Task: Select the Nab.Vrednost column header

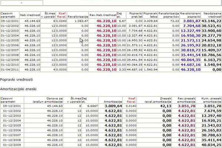Action: (30, 15)
